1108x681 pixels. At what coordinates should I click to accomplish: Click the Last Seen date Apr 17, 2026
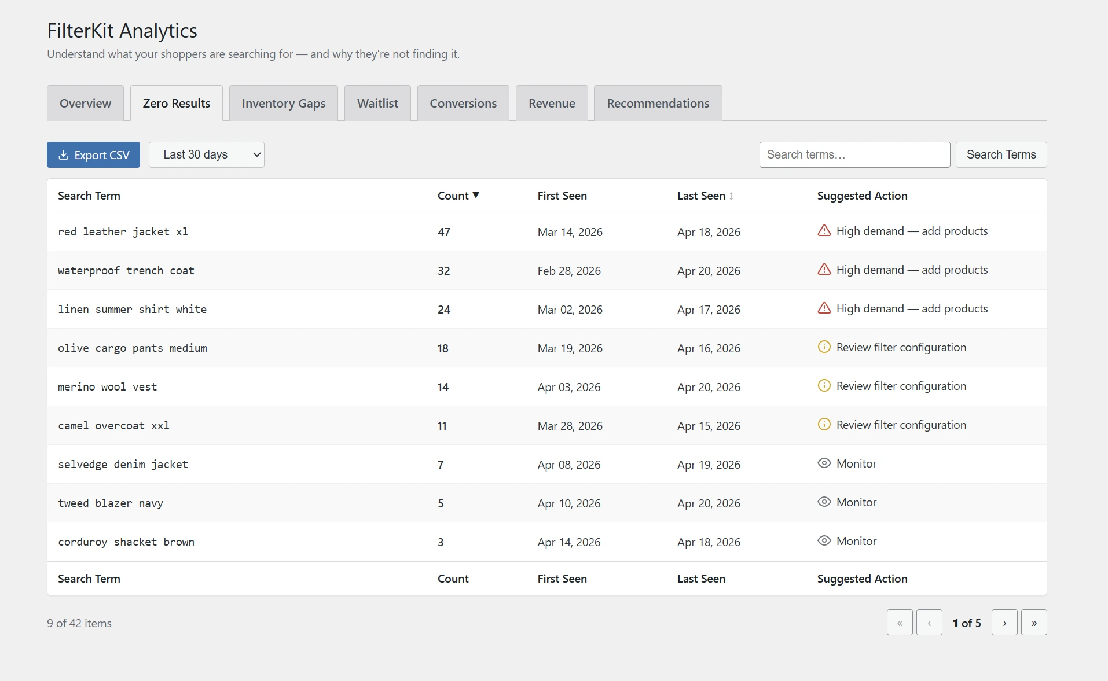click(x=709, y=310)
